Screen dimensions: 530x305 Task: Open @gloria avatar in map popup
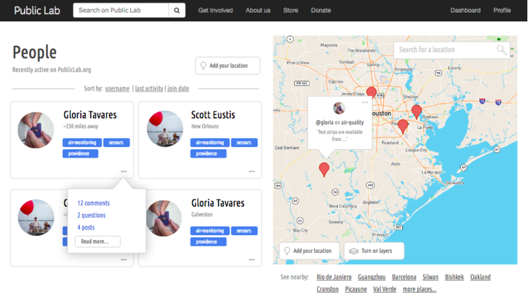click(339, 108)
